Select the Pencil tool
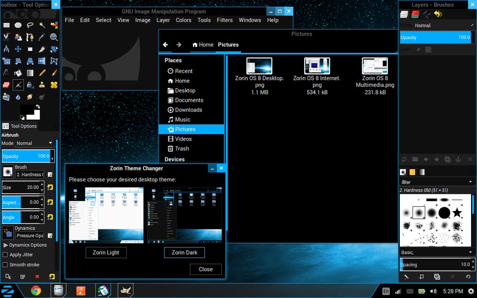Viewport: 477px width, 298px height. pyautogui.click(x=42, y=73)
